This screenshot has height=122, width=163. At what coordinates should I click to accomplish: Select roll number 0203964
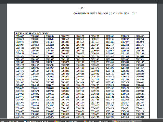click(50, 68)
